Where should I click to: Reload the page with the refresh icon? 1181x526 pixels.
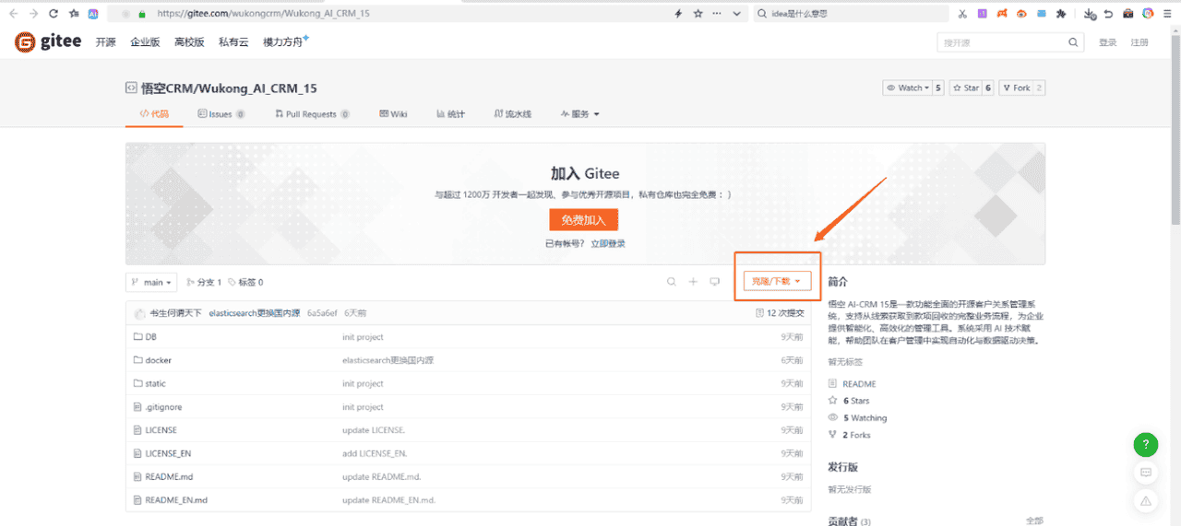coord(54,14)
